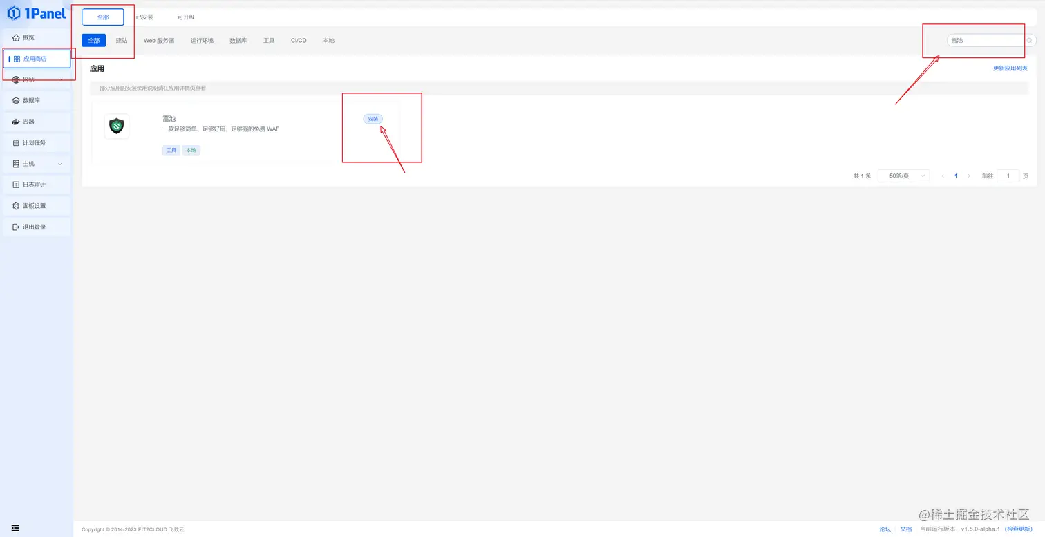Image resolution: width=1045 pixels, height=537 pixels.
Task: Select page number 1
Action: pos(956,176)
